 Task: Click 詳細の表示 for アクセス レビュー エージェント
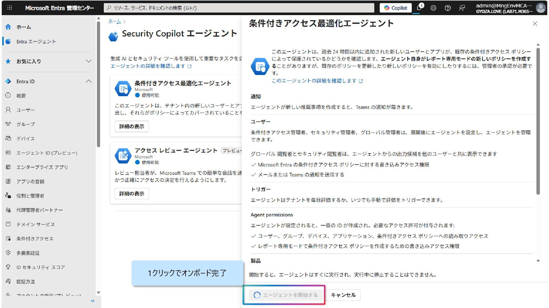pyautogui.click(x=132, y=194)
